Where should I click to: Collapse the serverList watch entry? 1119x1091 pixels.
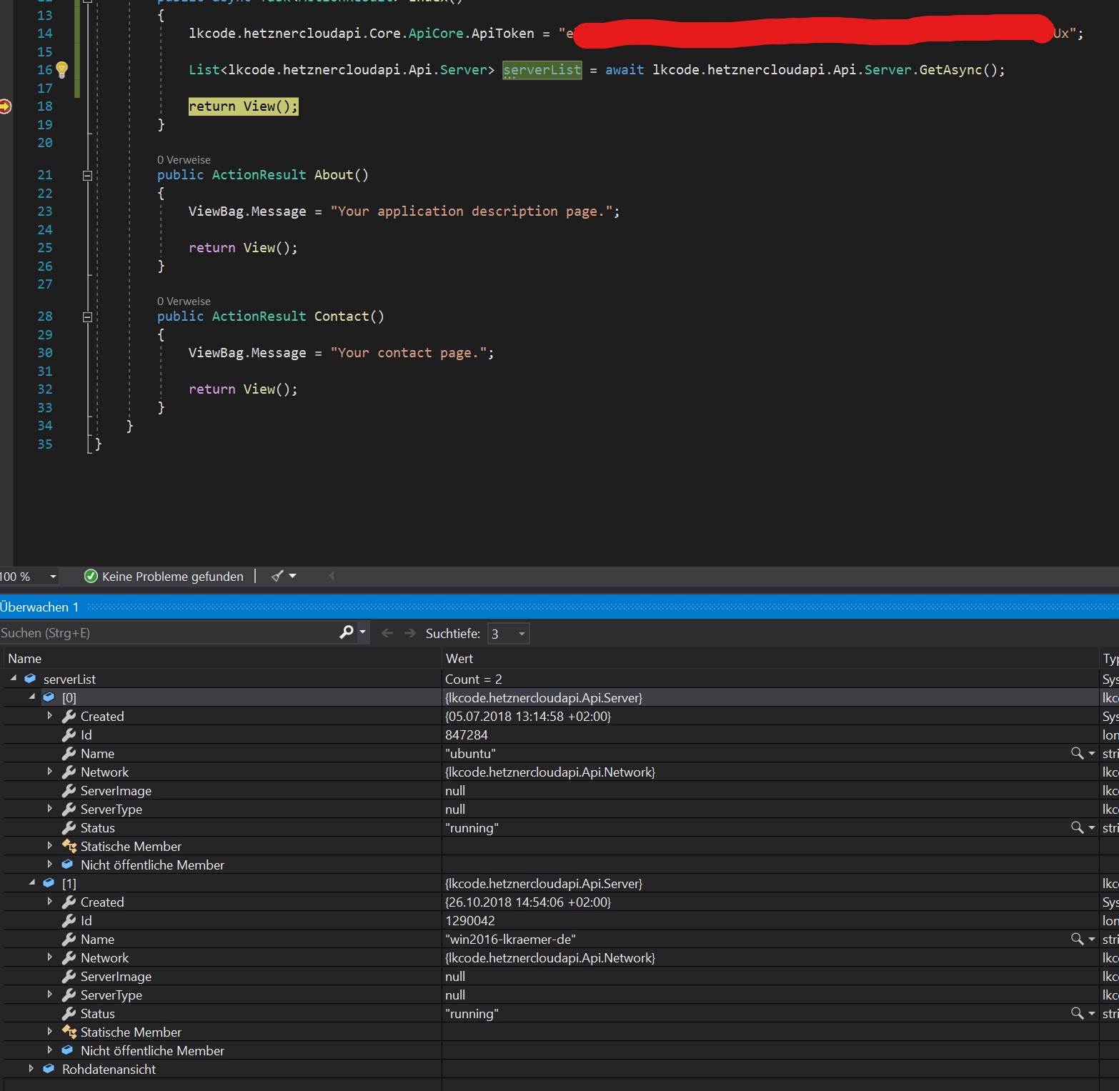coord(14,678)
